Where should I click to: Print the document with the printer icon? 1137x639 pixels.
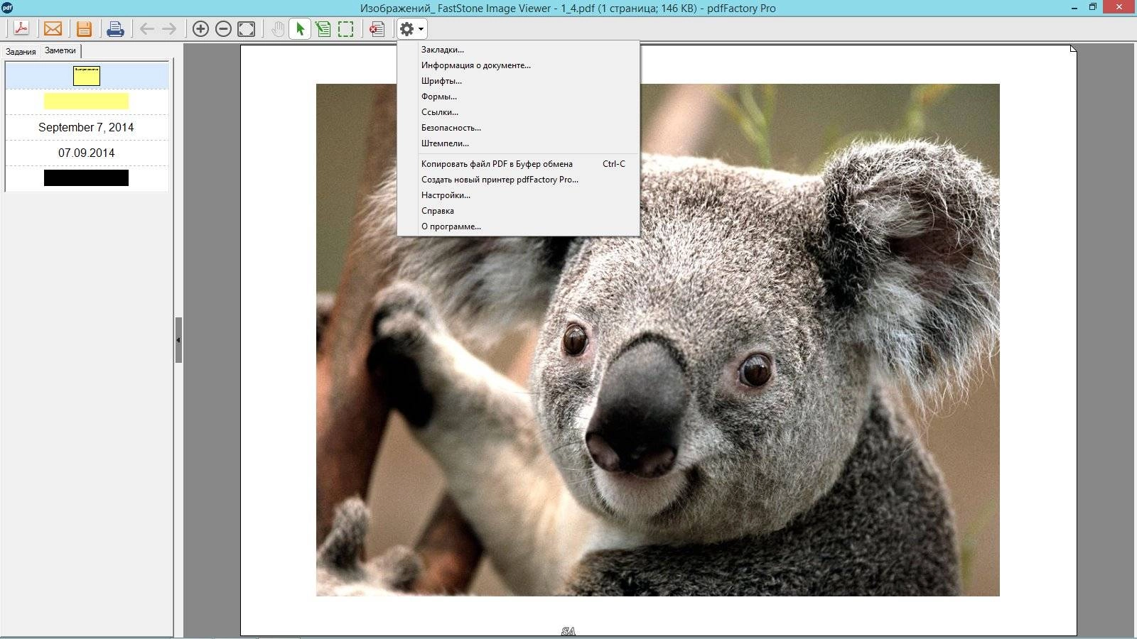pyautogui.click(x=115, y=29)
